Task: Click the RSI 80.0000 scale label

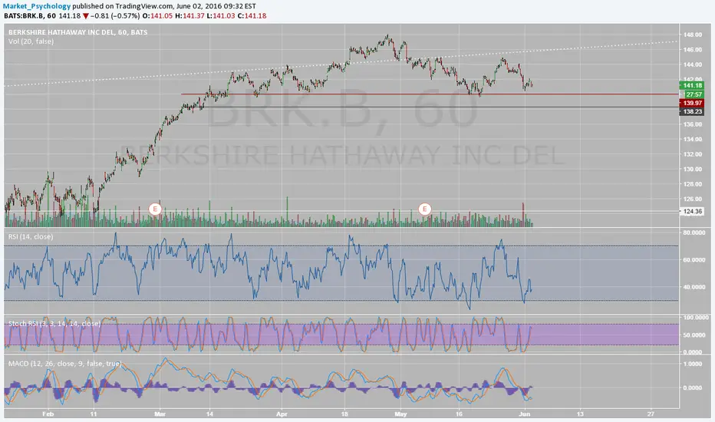Action: pos(694,232)
